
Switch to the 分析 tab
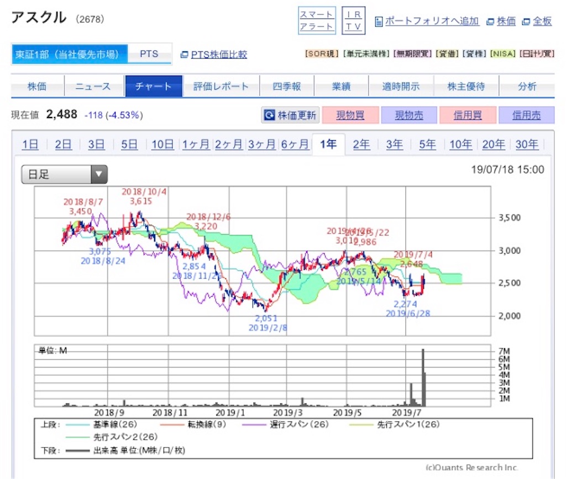(x=527, y=86)
